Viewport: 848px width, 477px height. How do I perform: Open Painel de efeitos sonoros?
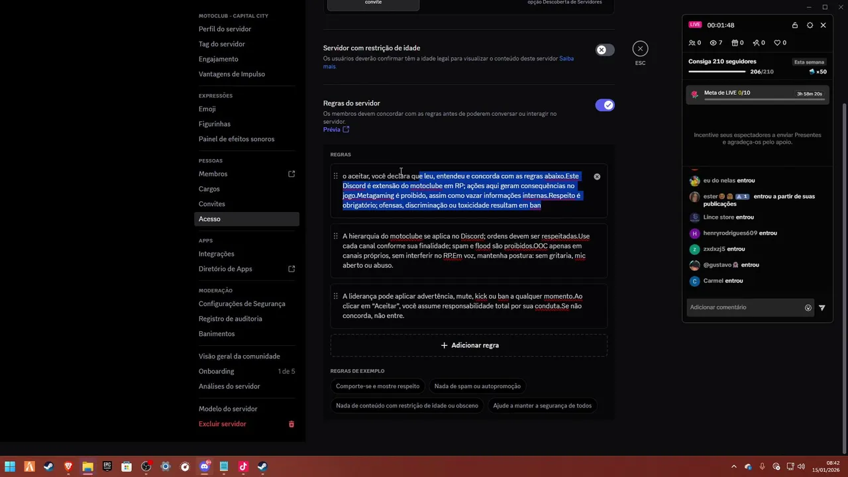point(237,139)
